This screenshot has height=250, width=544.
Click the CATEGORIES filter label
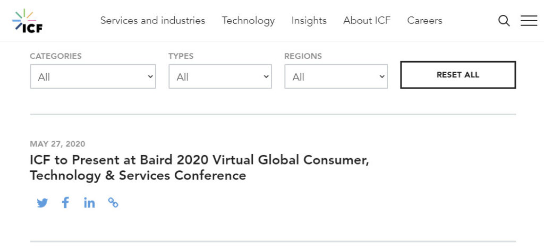click(56, 56)
